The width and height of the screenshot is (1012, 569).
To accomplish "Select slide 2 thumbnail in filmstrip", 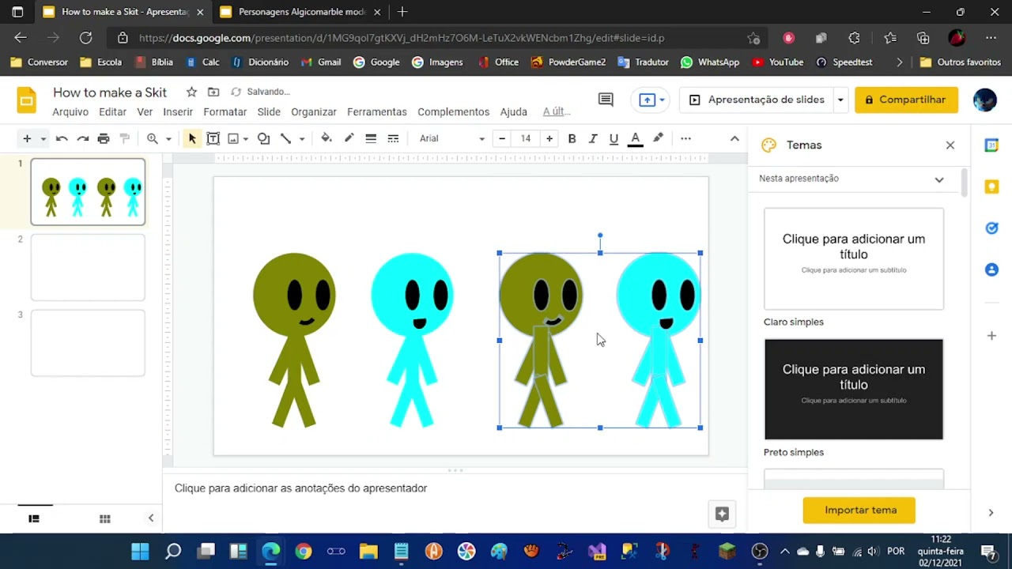I will coord(88,268).
